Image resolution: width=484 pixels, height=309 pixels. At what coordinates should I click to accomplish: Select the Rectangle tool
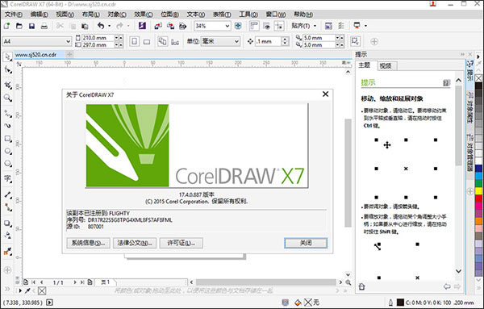(8, 139)
